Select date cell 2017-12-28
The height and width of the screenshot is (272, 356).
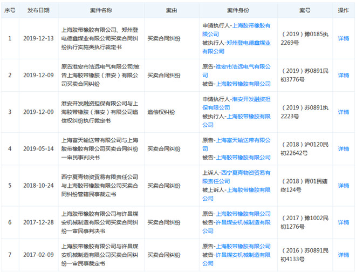tap(38, 222)
